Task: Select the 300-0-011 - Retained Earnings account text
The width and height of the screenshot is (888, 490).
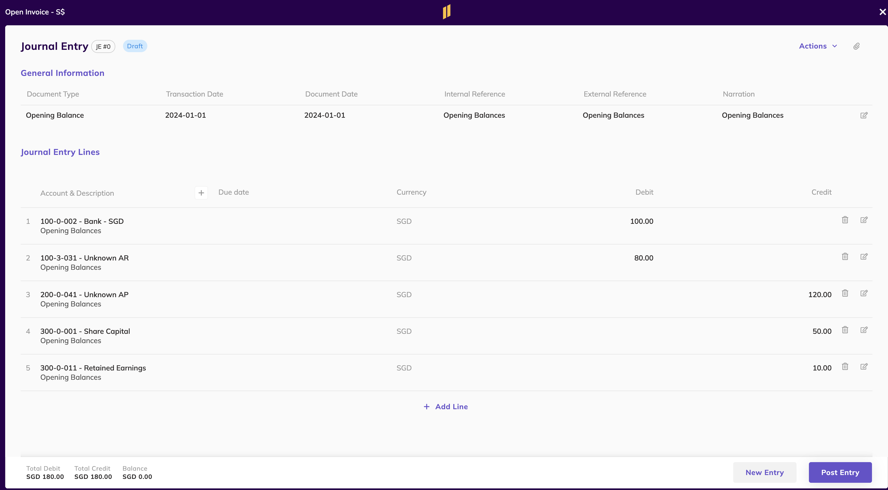Action: pos(93,368)
